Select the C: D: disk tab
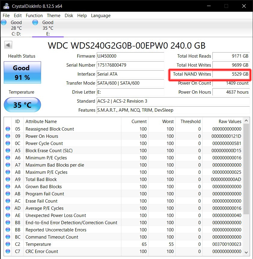Screen dimensions: 253x259 click(x=16, y=28)
